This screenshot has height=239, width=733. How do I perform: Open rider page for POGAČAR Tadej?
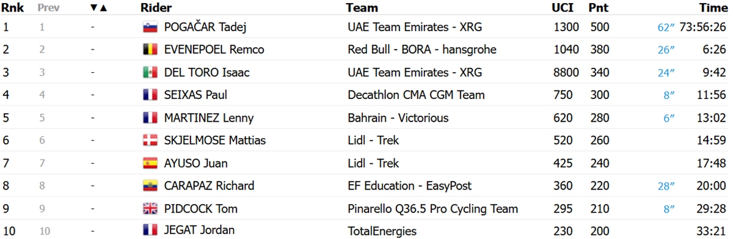(x=205, y=27)
